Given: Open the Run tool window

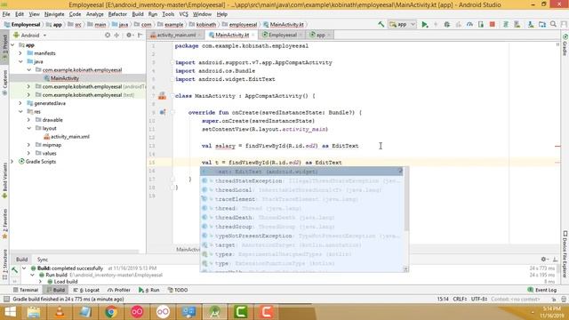Looking at the screenshot, I should tap(149, 290).
